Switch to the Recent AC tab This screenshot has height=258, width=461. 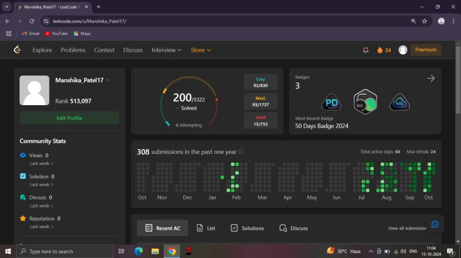(x=163, y=228)
